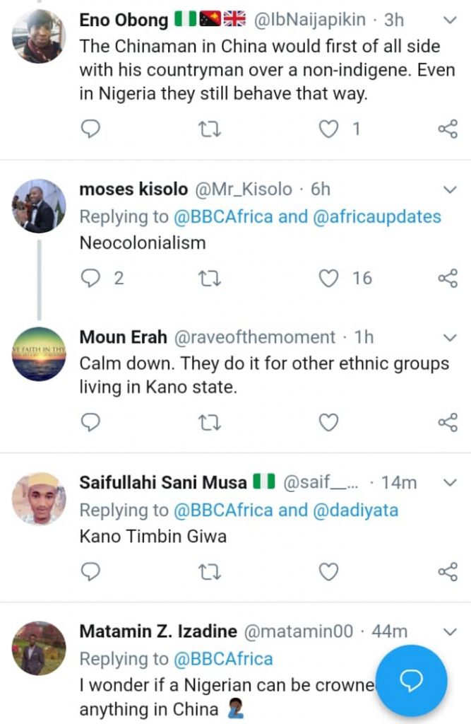Like the Neocolonialism tweet
This screenshot has width=471, height=724.
pos(329,278)
